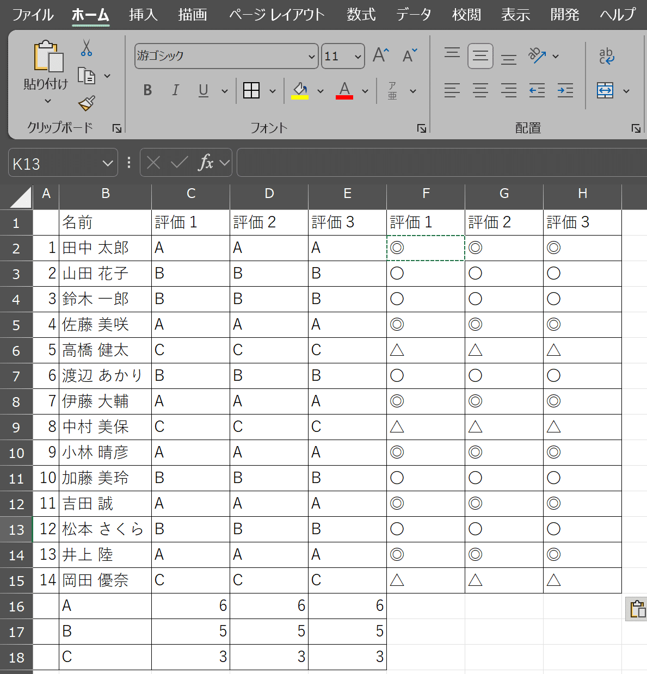
Task: Open the 游ゴシック font name dropdown
Action: (x=312, y=57)
